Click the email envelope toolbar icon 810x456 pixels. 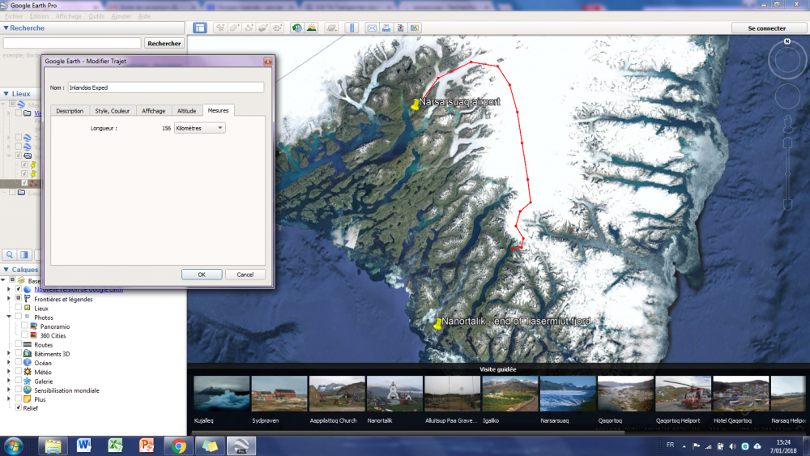point(372,28)
